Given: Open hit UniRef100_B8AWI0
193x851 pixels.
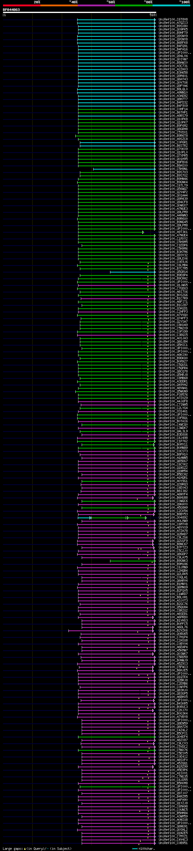Looking at the screenshot, I should coord(173,63).
